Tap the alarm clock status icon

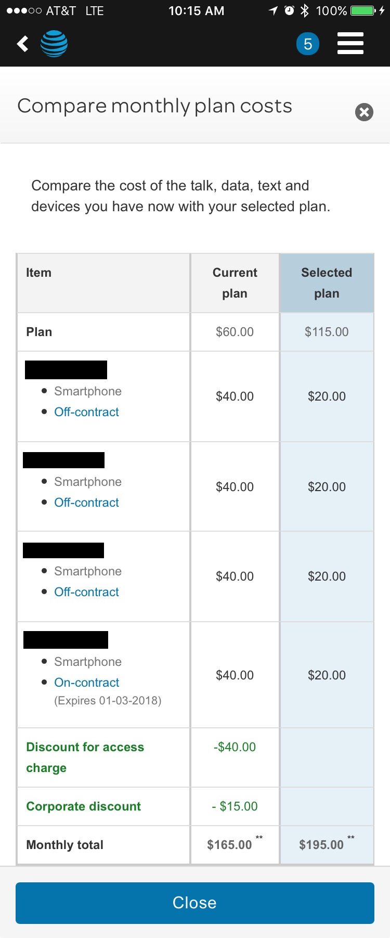(289, 10)
